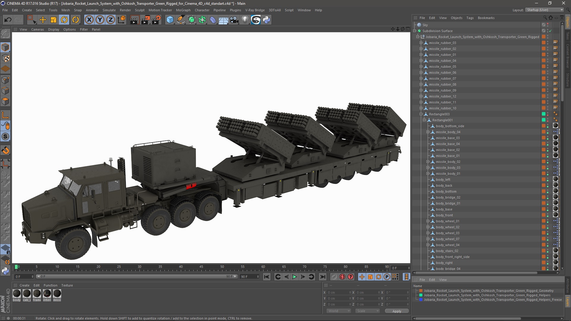Click the Undo arrow icon

[8, 20]
